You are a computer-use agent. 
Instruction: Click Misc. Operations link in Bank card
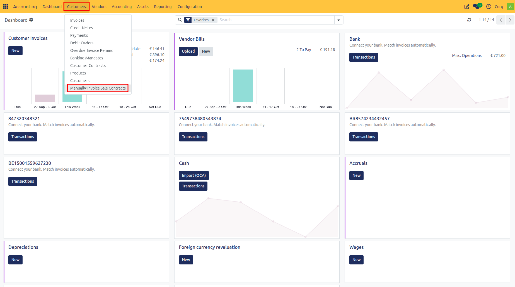[466, 55]
